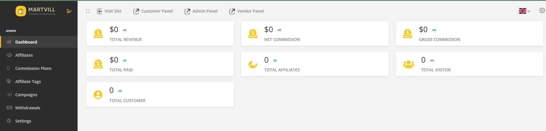Toggle fullscreen mode icon
546x131 pixels.
pos(88,11)
